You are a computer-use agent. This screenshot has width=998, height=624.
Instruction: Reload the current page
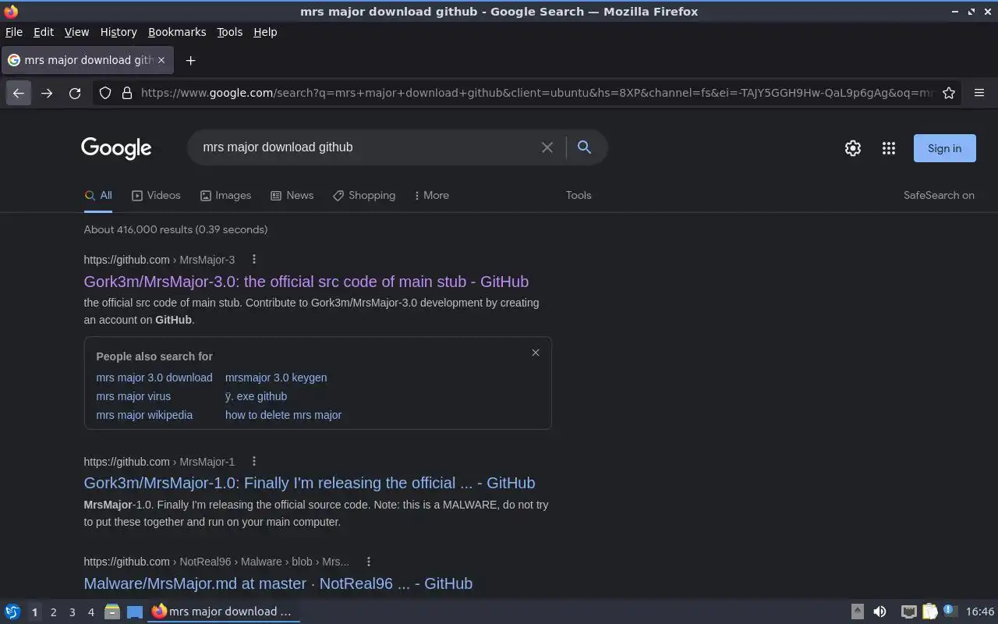75,93
